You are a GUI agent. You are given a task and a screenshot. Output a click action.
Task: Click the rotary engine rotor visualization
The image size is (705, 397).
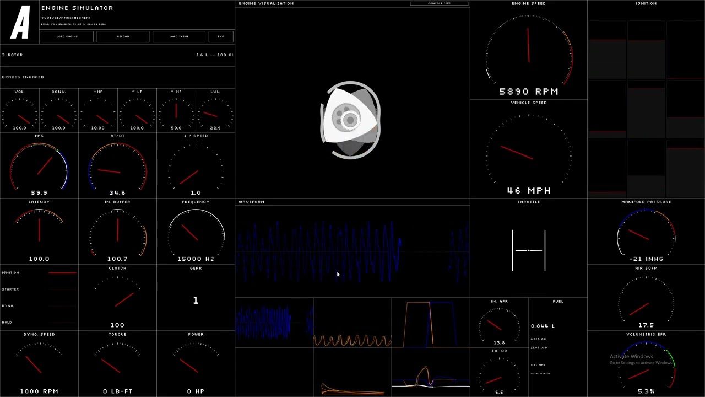[x=350, y=120]
